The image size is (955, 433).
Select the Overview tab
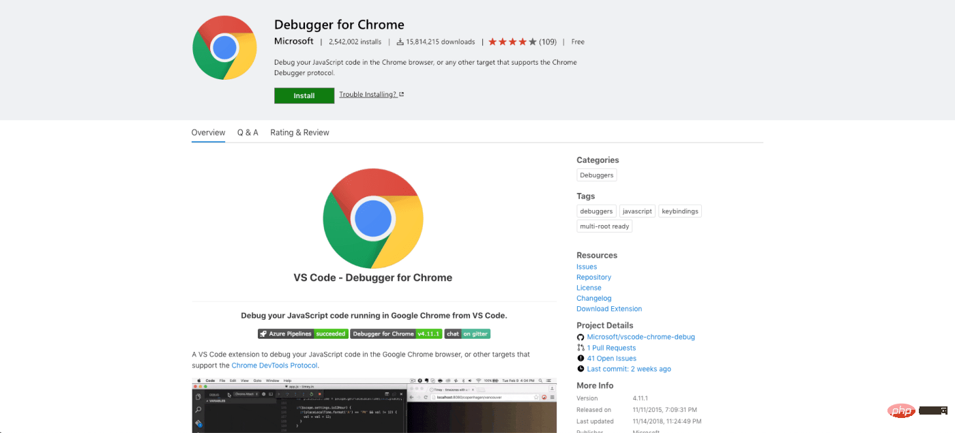tap(208, 132)
